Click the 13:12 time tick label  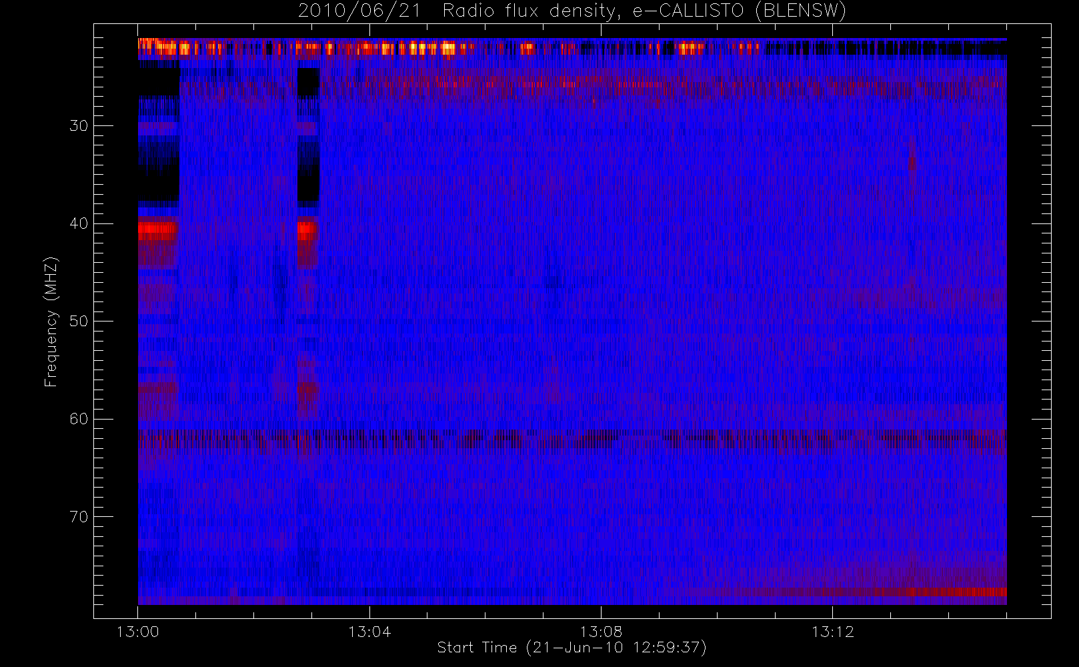pos(832,632)
